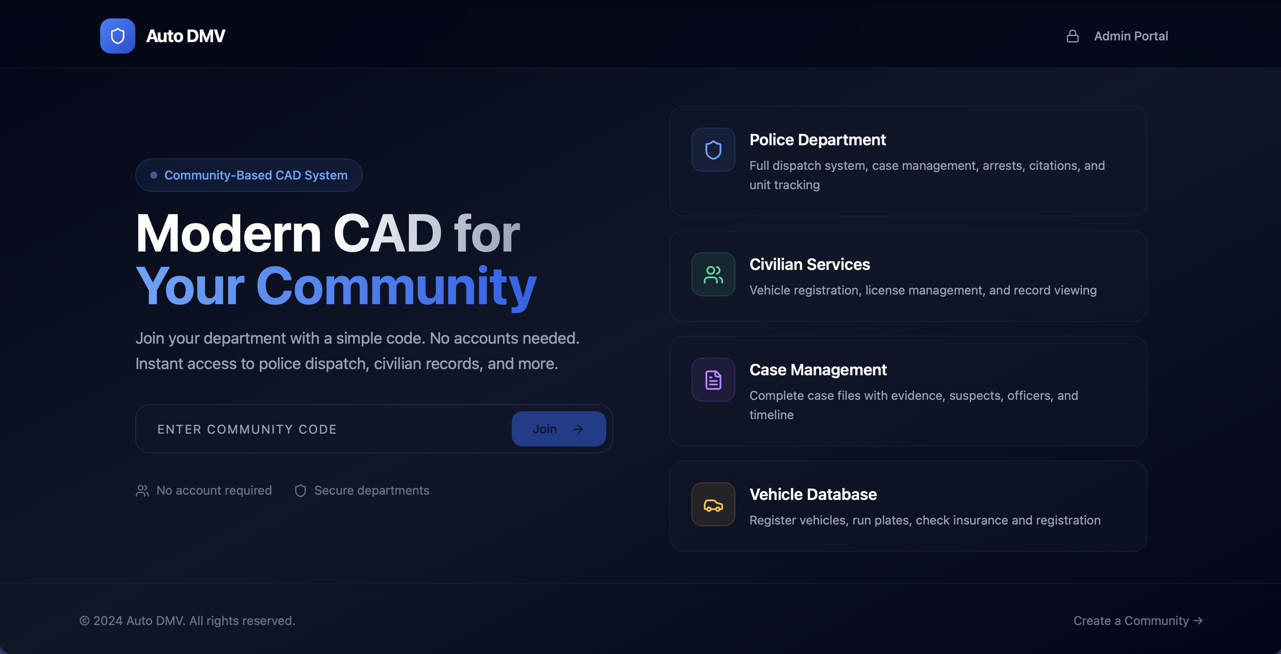Click the Auto DMV shield logo
Viewport: 1281px width, 654px height.
click(117, 36)
